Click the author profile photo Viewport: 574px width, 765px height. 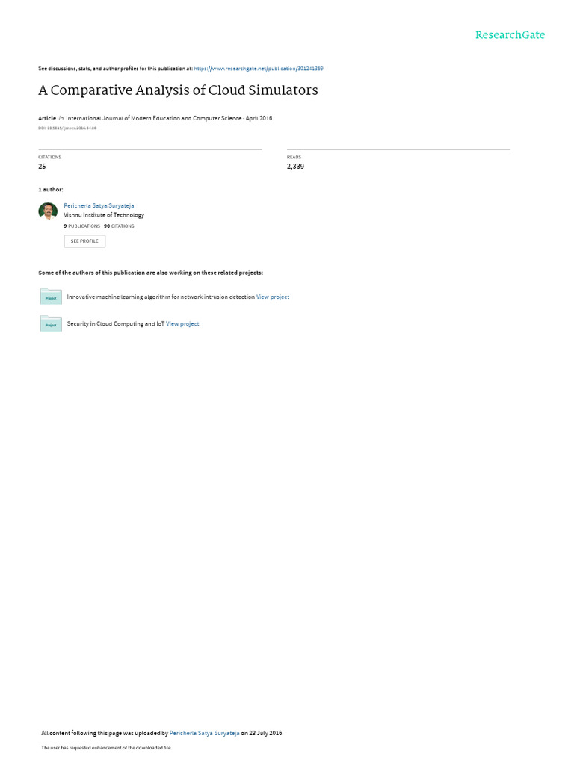pyautogui.click(x=48, y=211)
